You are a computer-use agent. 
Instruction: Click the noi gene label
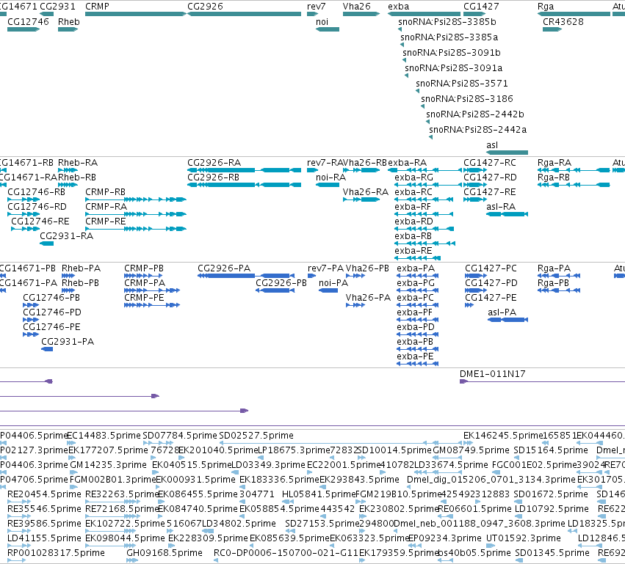[x=322, y=22]
